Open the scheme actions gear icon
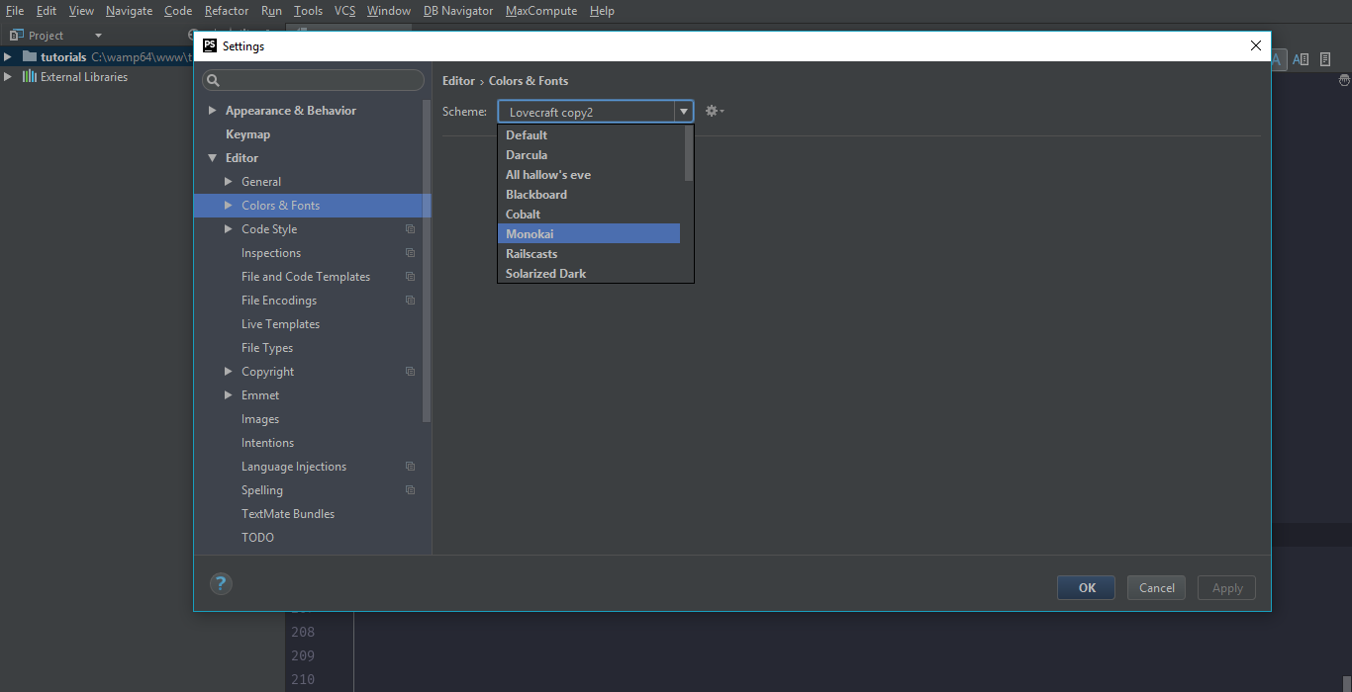The image size is (1352, 692). pos(713,112)
